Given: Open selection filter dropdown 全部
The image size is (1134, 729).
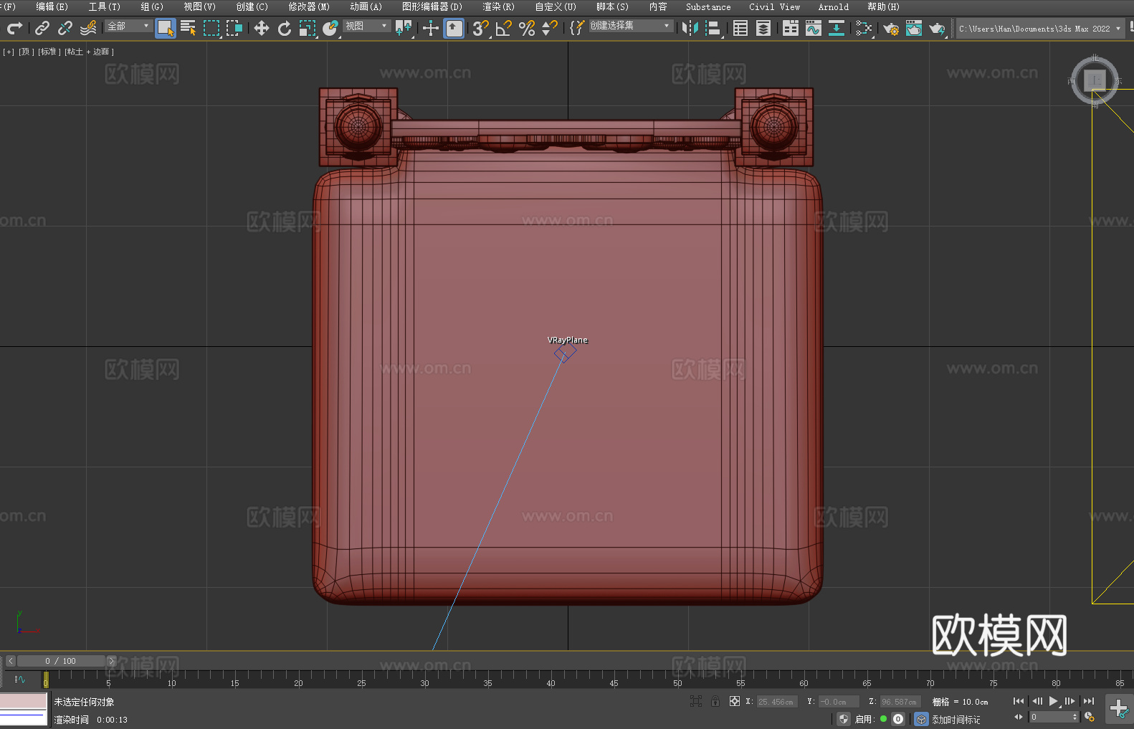Looking at the screenshot, I should click(x=129, y=26).
